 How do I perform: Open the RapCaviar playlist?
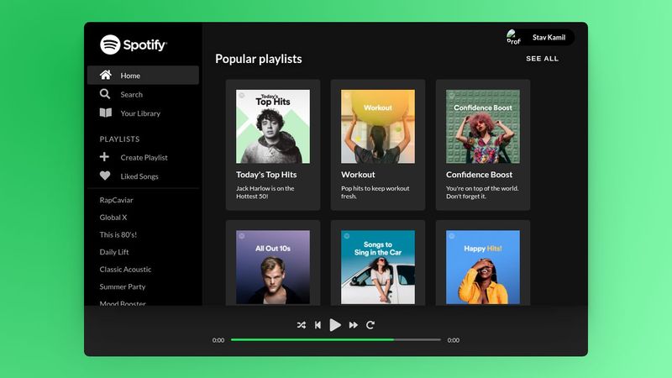(x=116, y=200)
